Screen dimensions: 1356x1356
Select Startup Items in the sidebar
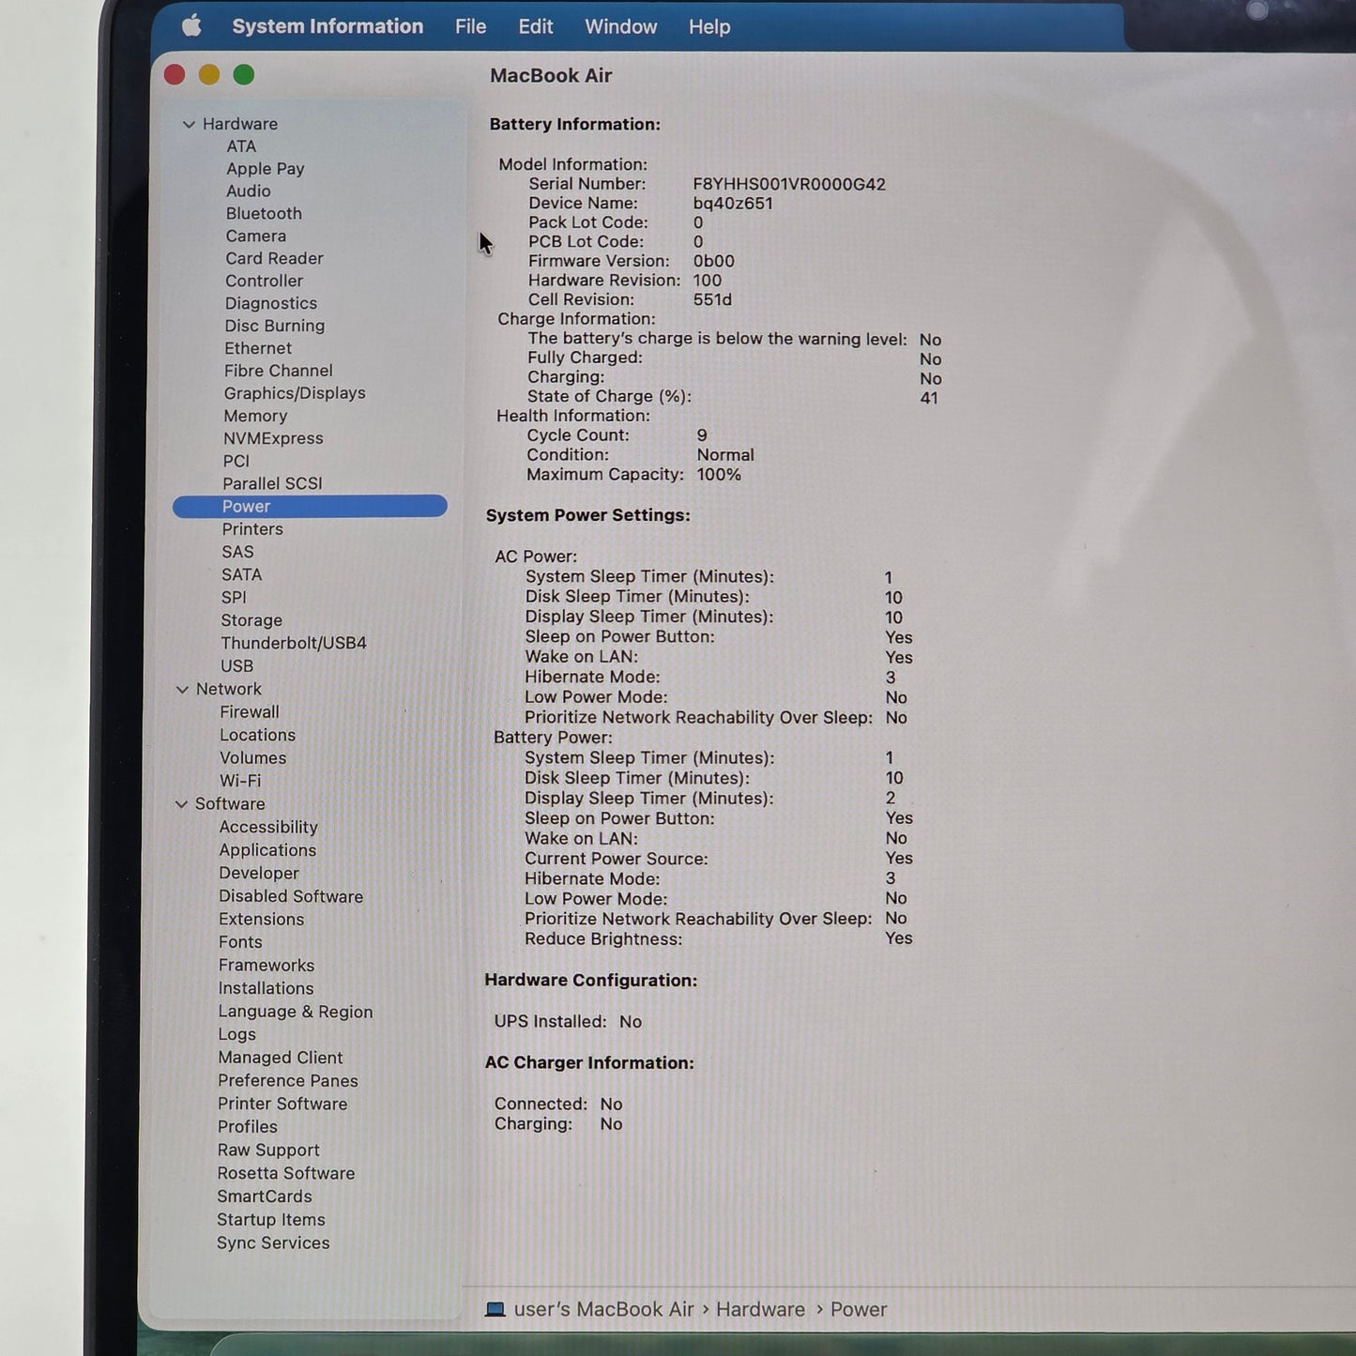tap(271, 1220)
